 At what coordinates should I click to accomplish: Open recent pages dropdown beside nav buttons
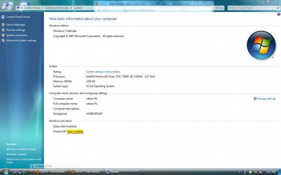pyautogui.click(x=14, y=8)
